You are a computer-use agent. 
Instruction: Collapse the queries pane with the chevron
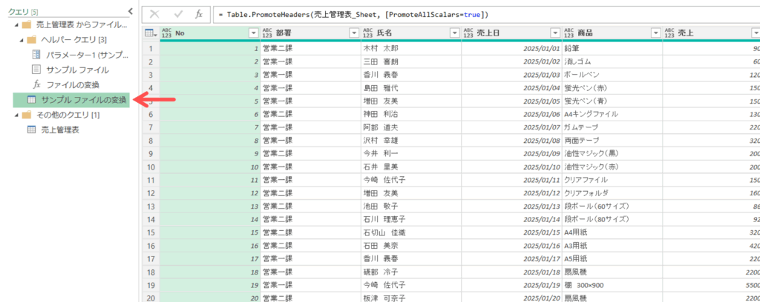click(131, 11)
